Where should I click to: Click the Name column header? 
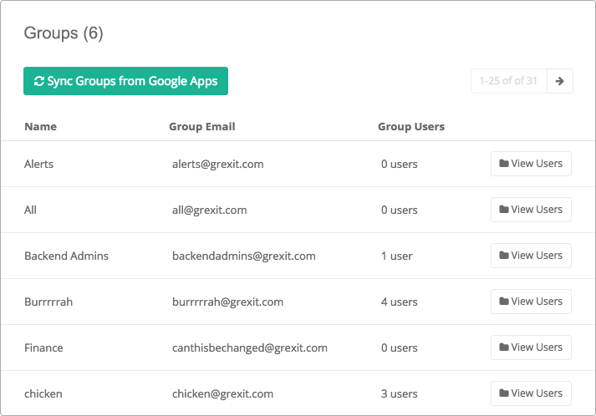coord(41,126)
